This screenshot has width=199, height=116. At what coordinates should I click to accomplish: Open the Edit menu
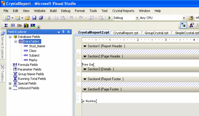click(16, 11)
